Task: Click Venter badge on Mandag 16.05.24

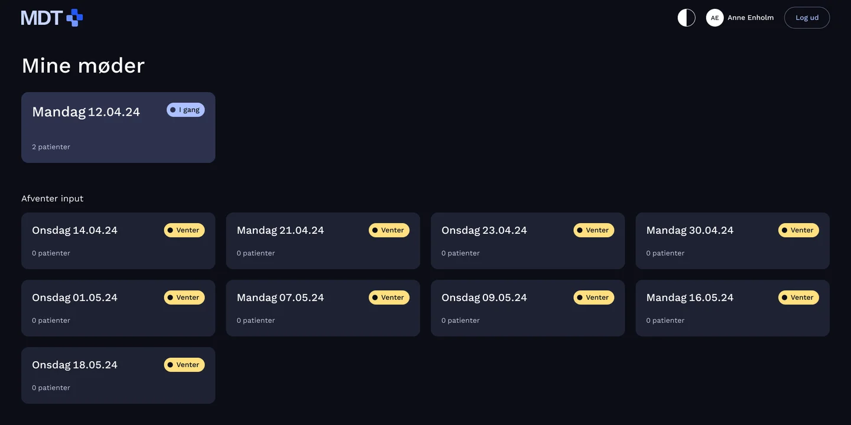Action: click(x=798, y=297)
